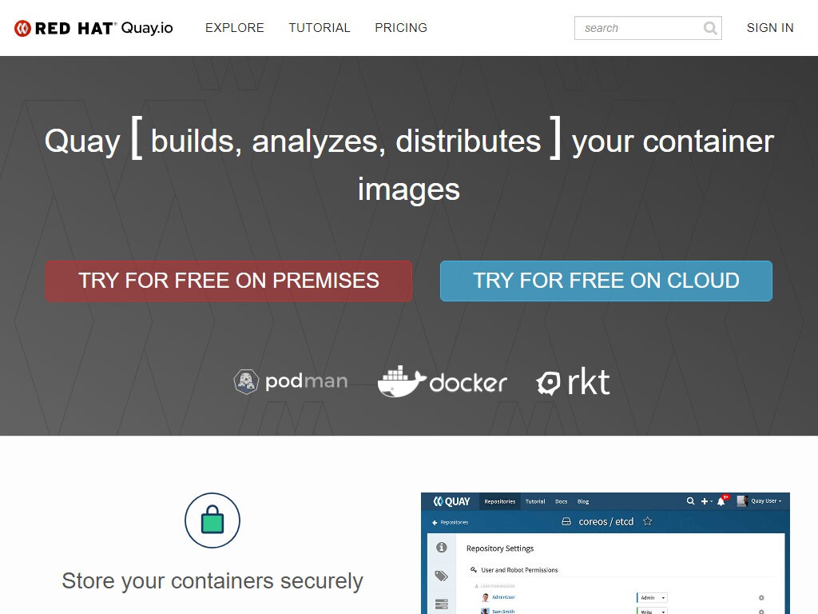Click the Red Hat Quay.io logo

[93, 28]
